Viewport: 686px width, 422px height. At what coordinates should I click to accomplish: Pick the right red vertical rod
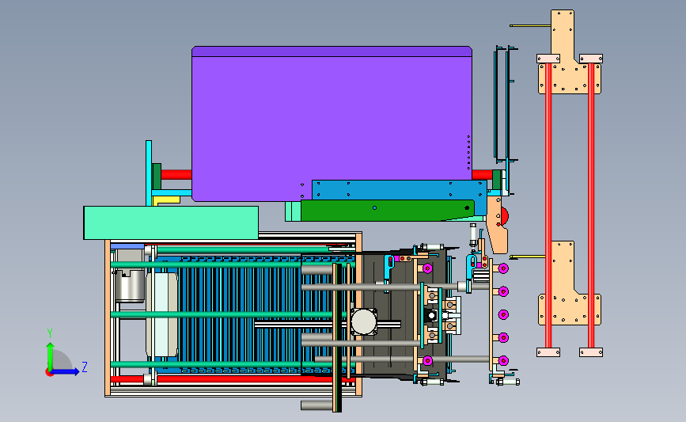point(591,206)
